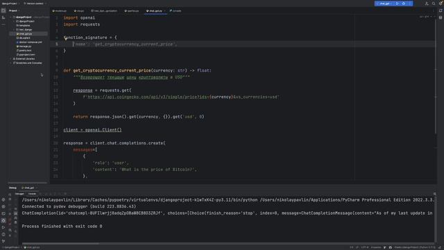Click the inspections widget above editor scrollbar
Screen dimensions: 444x250
point(427,17)
